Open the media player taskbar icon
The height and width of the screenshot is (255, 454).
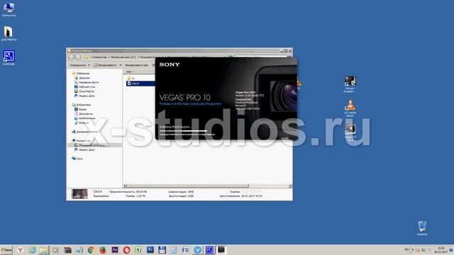click(55, 250)
